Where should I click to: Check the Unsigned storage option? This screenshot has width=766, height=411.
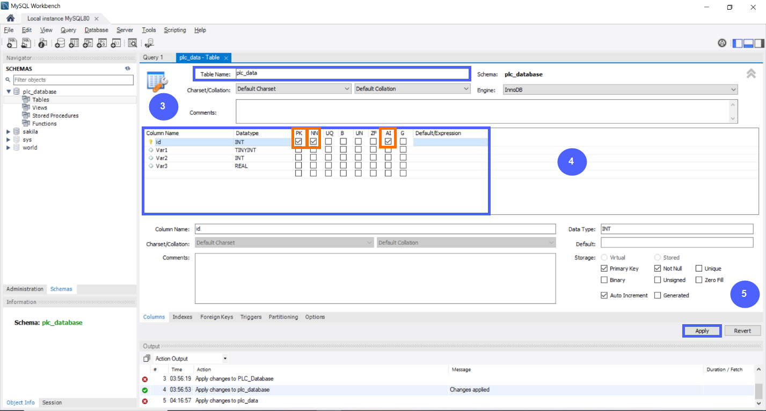(658, 279)
